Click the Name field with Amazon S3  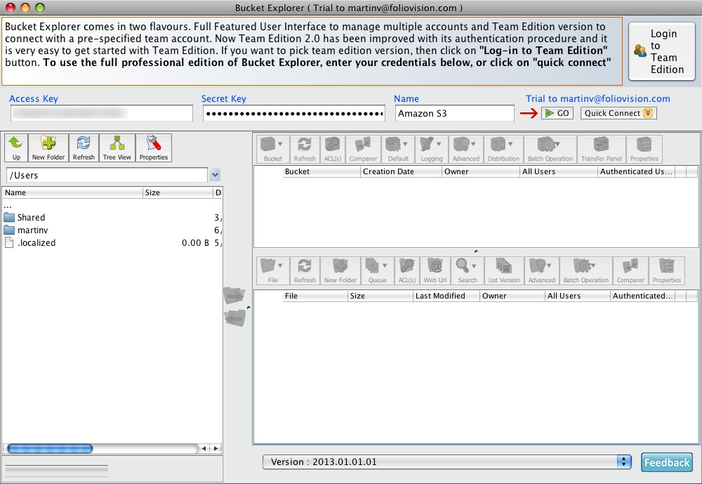[454, 113]
